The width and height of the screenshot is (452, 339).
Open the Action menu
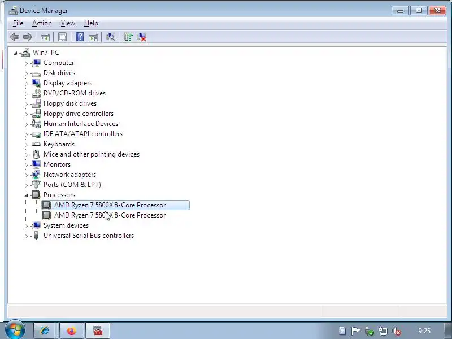click(42, 23)
